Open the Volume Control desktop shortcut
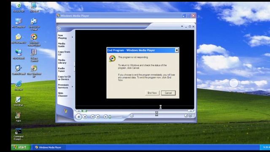 pos(34,56)
